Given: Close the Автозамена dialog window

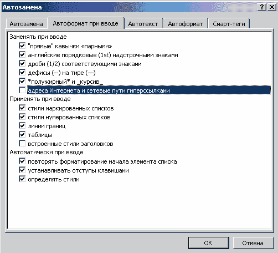Looking at the screenshot, I should click(x=272, y=7).
